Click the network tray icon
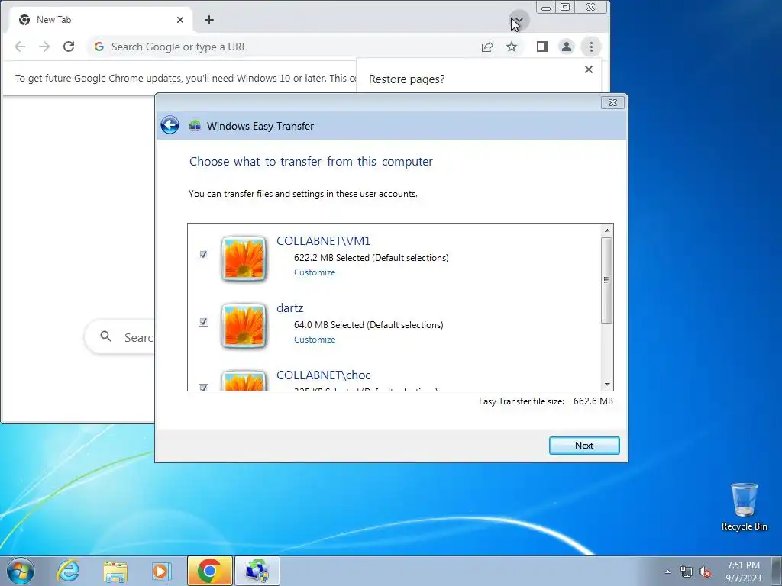The image size is (782, 586). point(687,572)
